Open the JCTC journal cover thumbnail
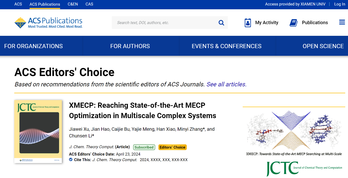The image size is (348, 178). click(x=38, y=132)
